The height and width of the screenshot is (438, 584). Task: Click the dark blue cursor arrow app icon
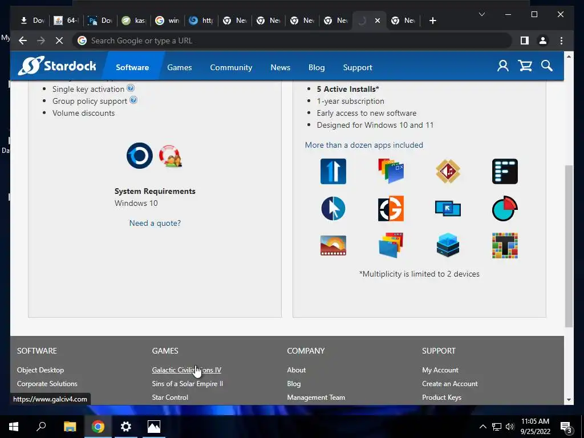(333, 209)
